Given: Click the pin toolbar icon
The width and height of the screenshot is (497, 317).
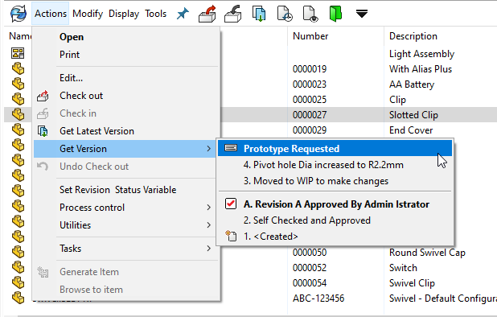Looking at the screenshot, I should point(183,14).
